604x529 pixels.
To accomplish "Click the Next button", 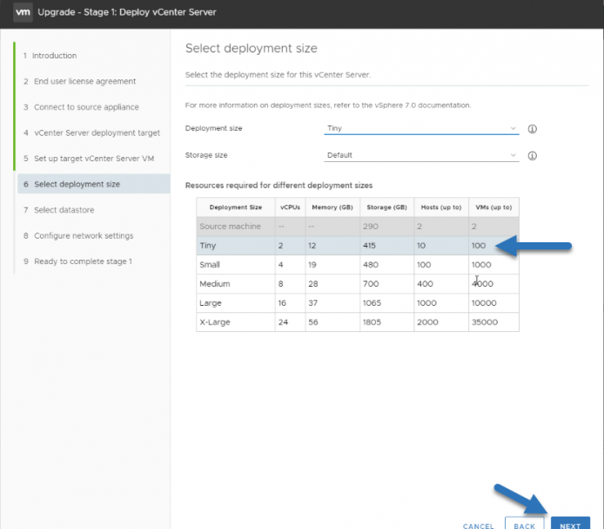I will 570,523.
